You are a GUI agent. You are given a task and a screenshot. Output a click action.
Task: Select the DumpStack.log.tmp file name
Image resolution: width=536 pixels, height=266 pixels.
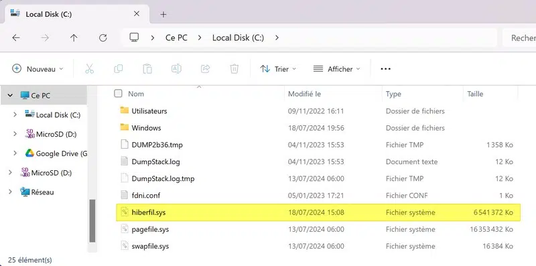(163, 178)
